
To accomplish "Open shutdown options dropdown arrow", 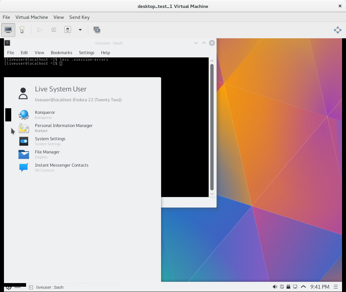I will pyautogui.click(x=80, y=30).
